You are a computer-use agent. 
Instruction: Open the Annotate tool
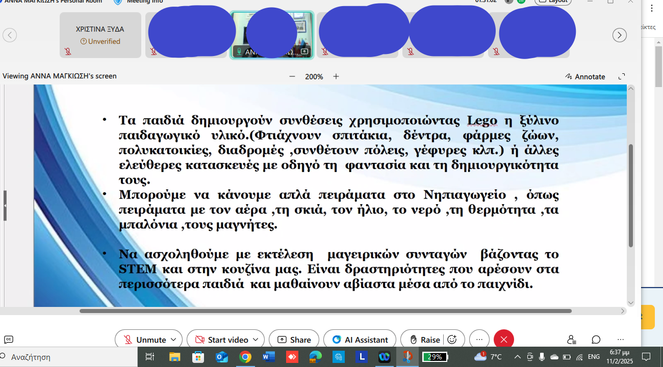point(585,76)
